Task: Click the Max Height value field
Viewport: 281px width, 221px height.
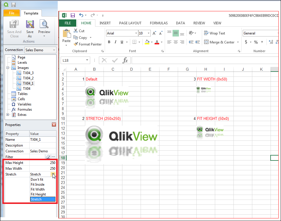Action: [43, 163]
